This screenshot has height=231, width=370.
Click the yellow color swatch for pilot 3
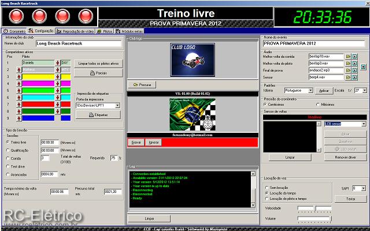click(x=38, y=77)
